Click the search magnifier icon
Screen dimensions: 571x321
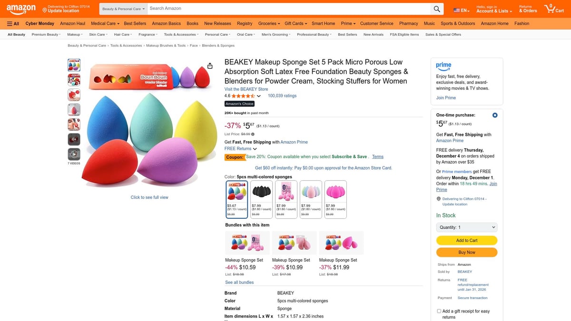point(437,8)
